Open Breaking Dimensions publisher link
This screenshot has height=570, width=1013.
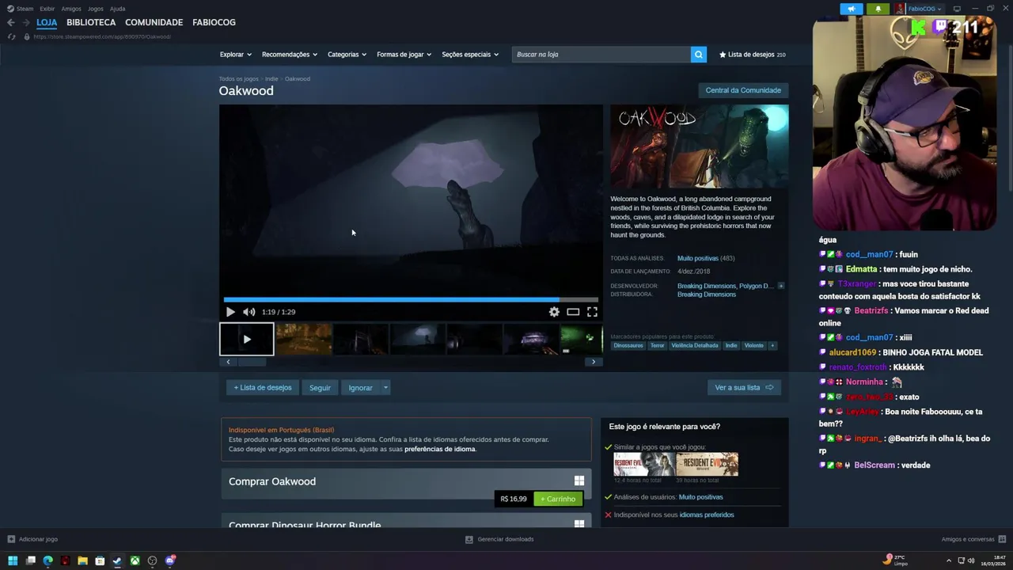click(706, 294)
